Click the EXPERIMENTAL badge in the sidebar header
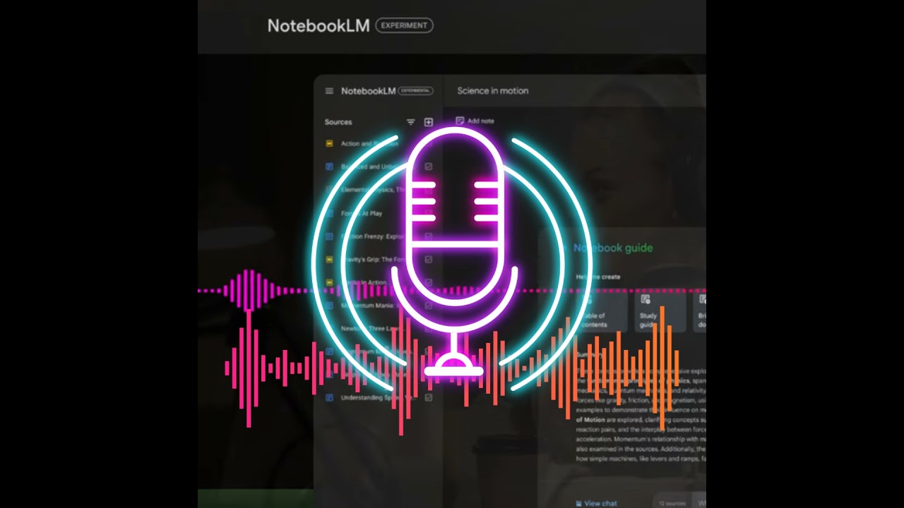Image resolution: width=904 pixels, height=508 pixels. [417, 91]
